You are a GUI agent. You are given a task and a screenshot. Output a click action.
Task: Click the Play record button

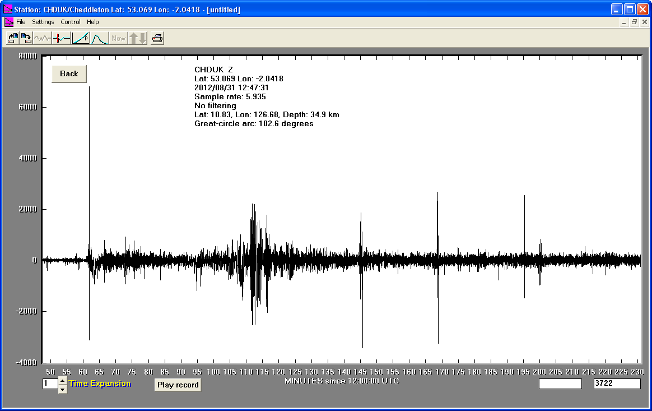[x=178, y=385]
